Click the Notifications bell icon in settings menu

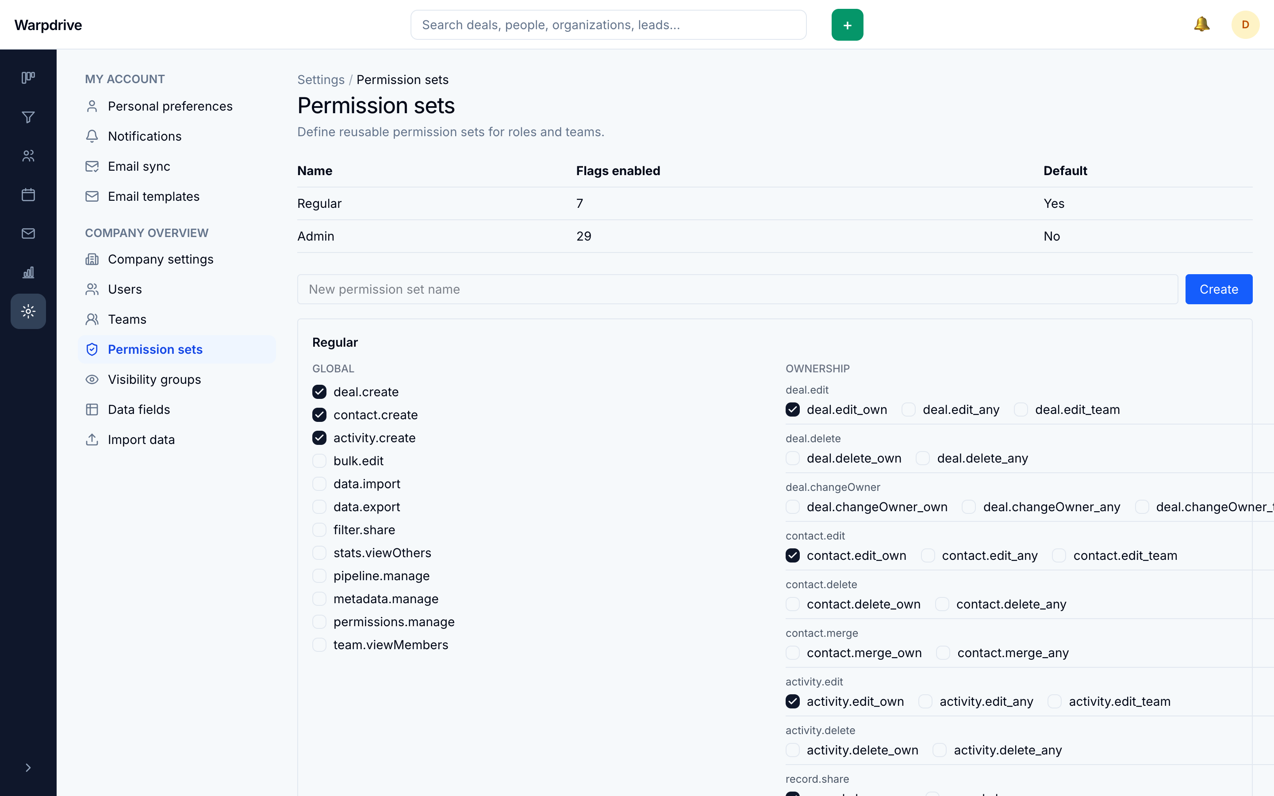pos(92,136)
